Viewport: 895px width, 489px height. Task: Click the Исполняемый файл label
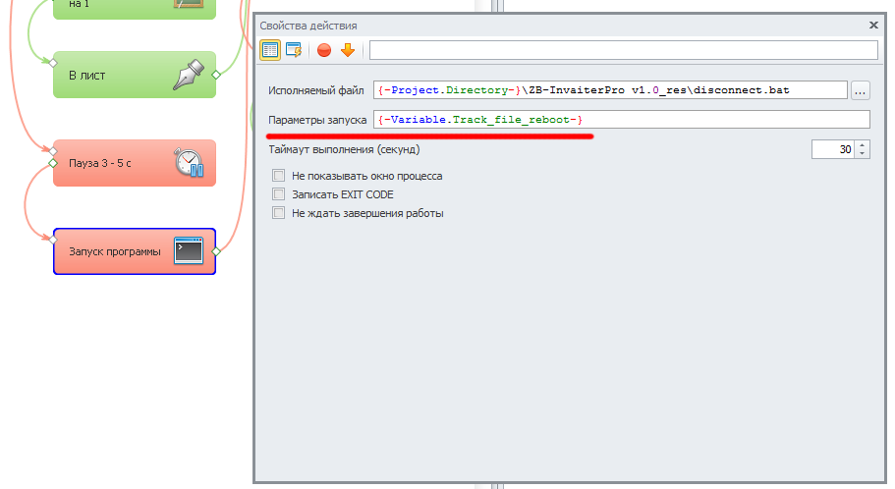pos(316,90)
